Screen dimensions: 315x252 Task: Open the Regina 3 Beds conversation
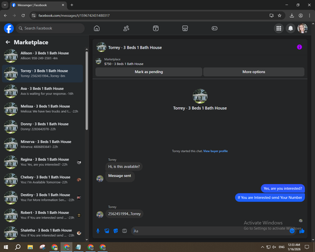(x=42, y=162)
